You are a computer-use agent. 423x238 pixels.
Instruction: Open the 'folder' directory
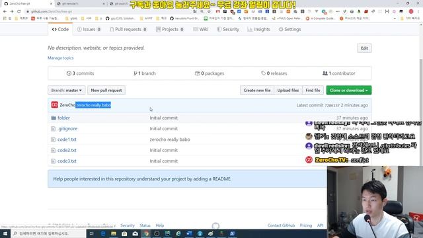point(63,118)
